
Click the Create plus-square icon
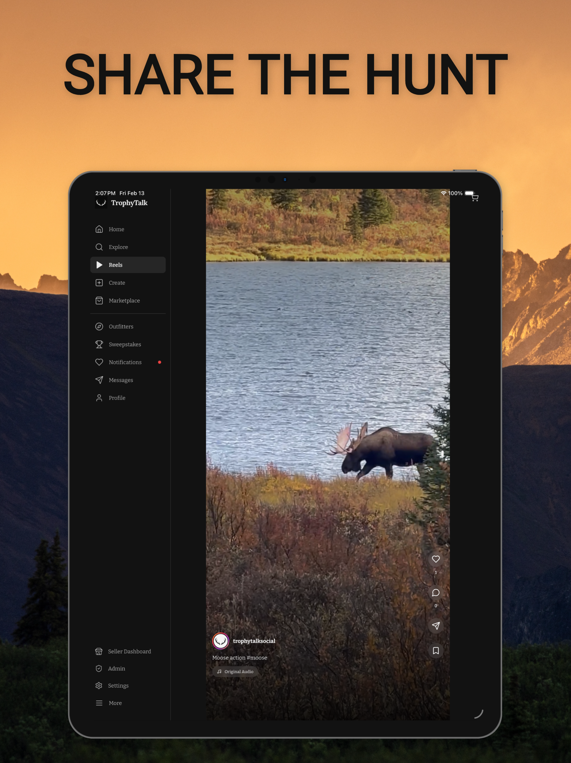point(99,283)
